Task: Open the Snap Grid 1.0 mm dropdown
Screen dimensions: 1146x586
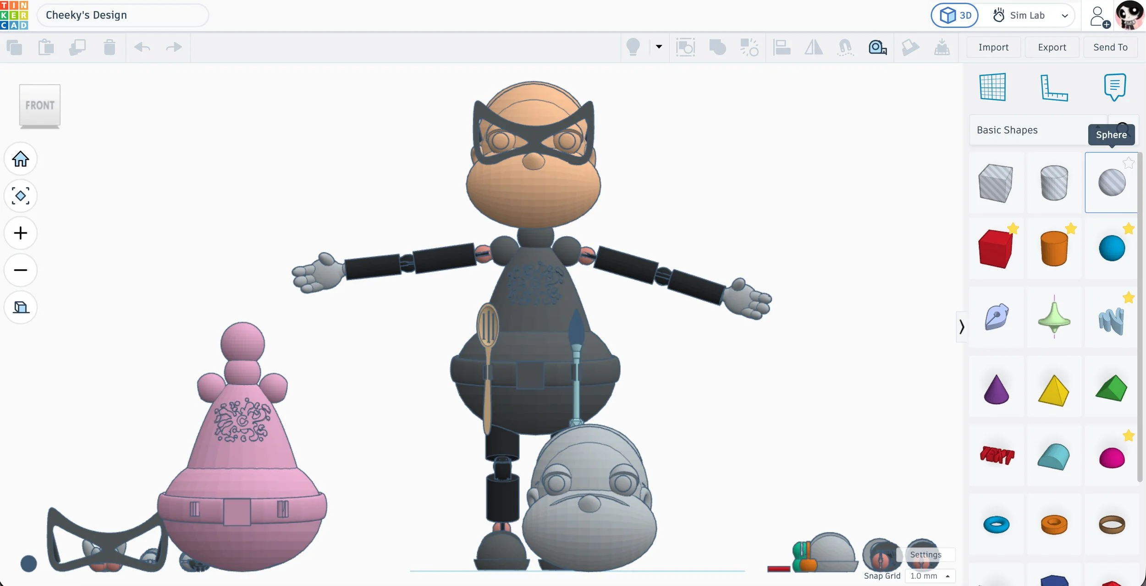Action: click(930, 576)
